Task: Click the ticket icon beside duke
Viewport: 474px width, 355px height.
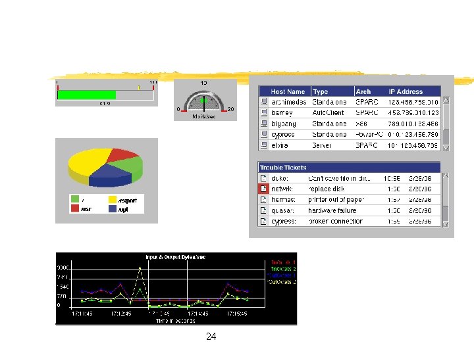Action: [x=263, y=178]
